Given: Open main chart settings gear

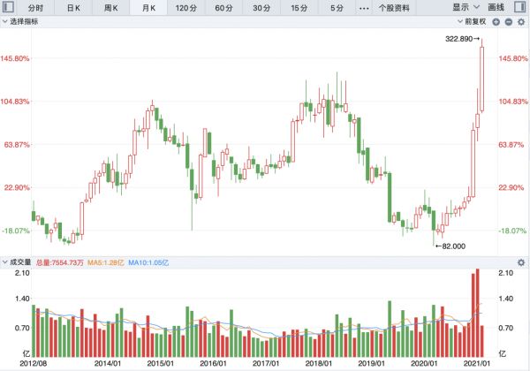Looking at the screenshot, I should [521, 21].
